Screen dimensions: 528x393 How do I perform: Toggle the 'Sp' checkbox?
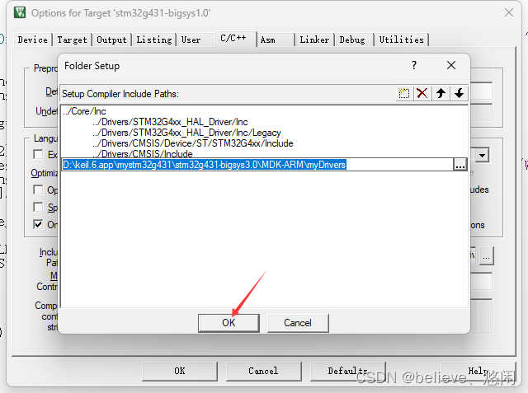pyautogui.click(x=38, y=207)
